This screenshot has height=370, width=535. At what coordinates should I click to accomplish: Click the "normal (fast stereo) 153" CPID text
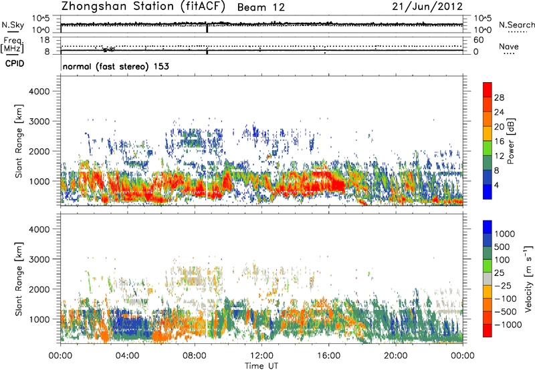click(116, 66)
